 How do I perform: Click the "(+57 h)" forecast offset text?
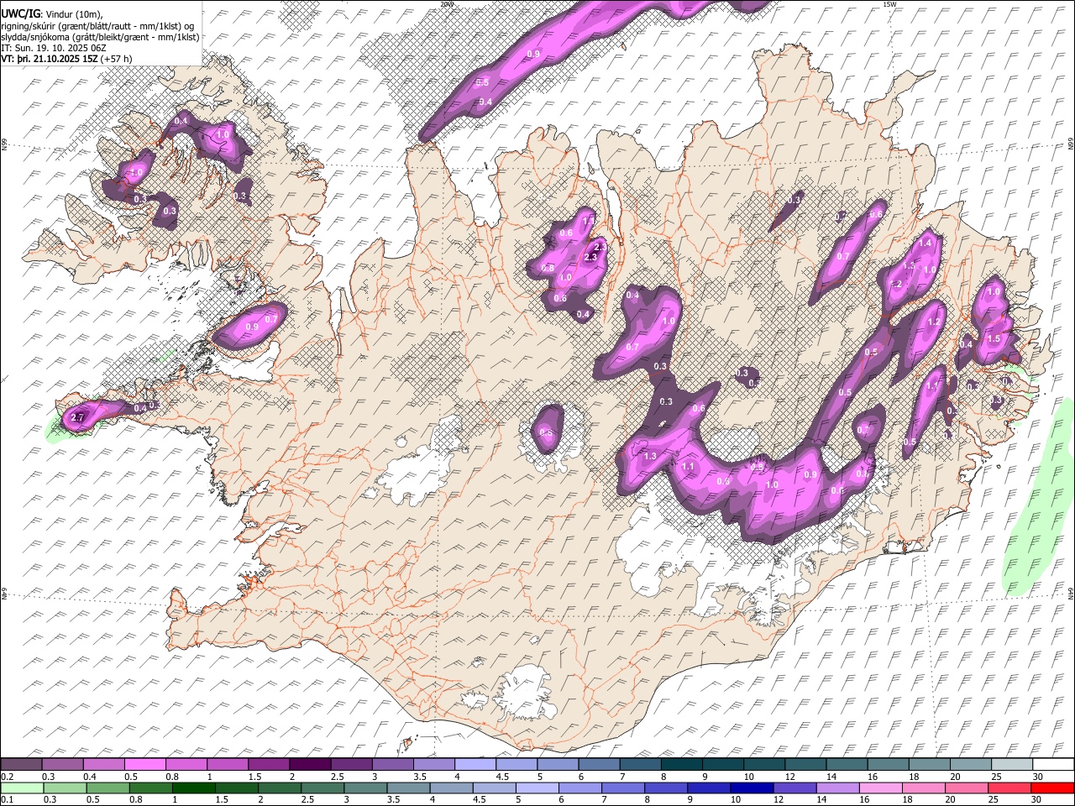pyautogui.click(x=116, y=59)
